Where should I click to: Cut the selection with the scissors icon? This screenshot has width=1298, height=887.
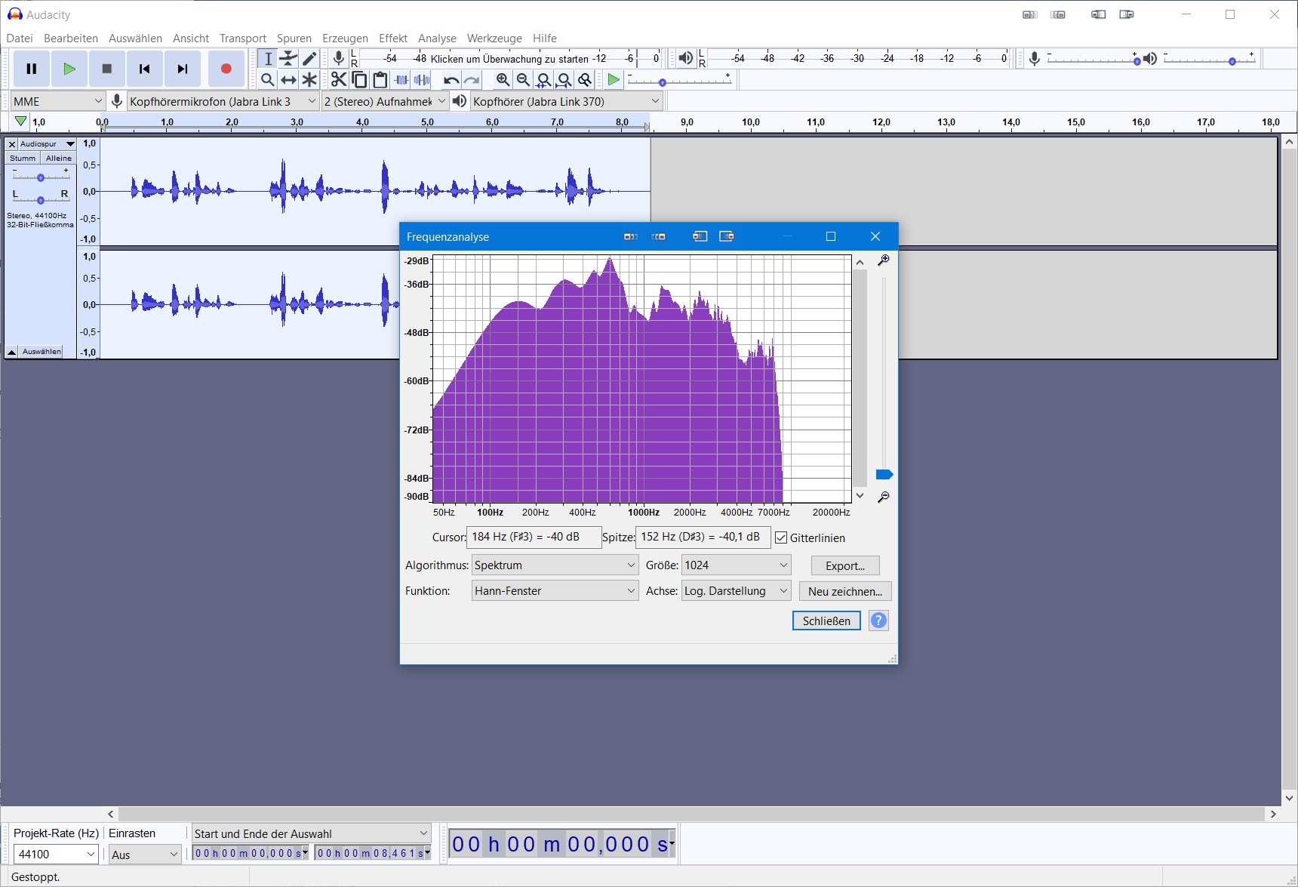339,79
